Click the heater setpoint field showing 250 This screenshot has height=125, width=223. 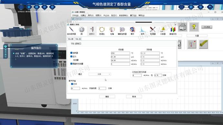coord(120,53)
